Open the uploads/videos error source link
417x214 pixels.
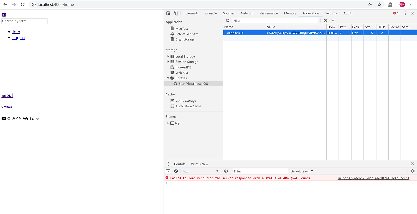tap(373, 178)
